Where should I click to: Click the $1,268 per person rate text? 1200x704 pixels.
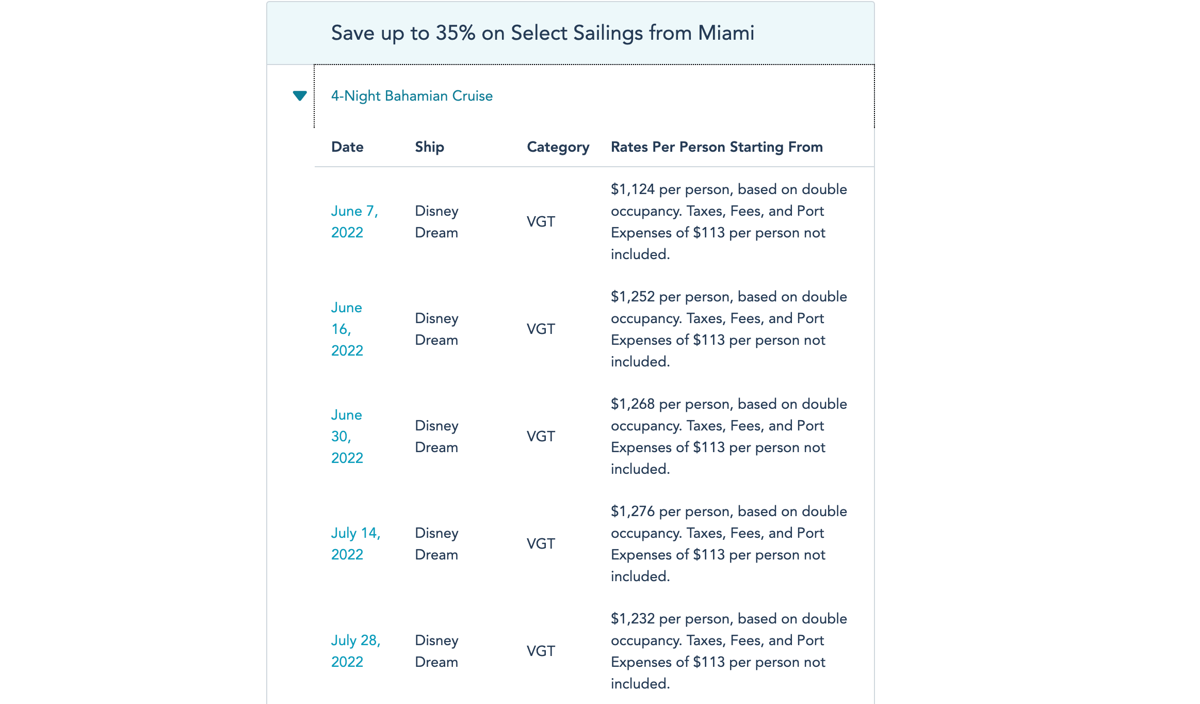click(729, 436)
